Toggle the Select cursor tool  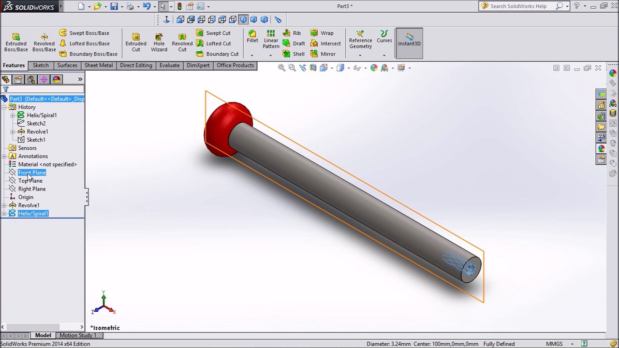(163, 6)
